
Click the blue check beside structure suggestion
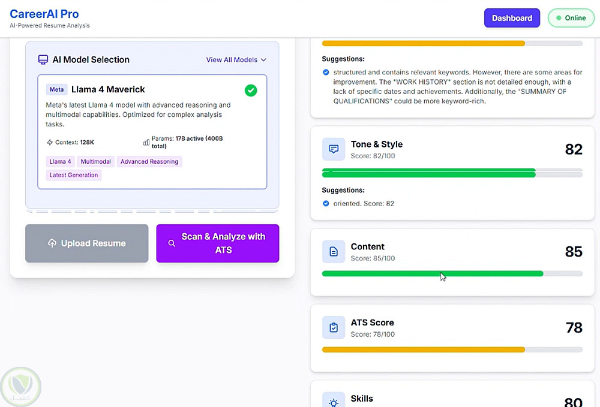pyautogui.click(x=326, y=73)
